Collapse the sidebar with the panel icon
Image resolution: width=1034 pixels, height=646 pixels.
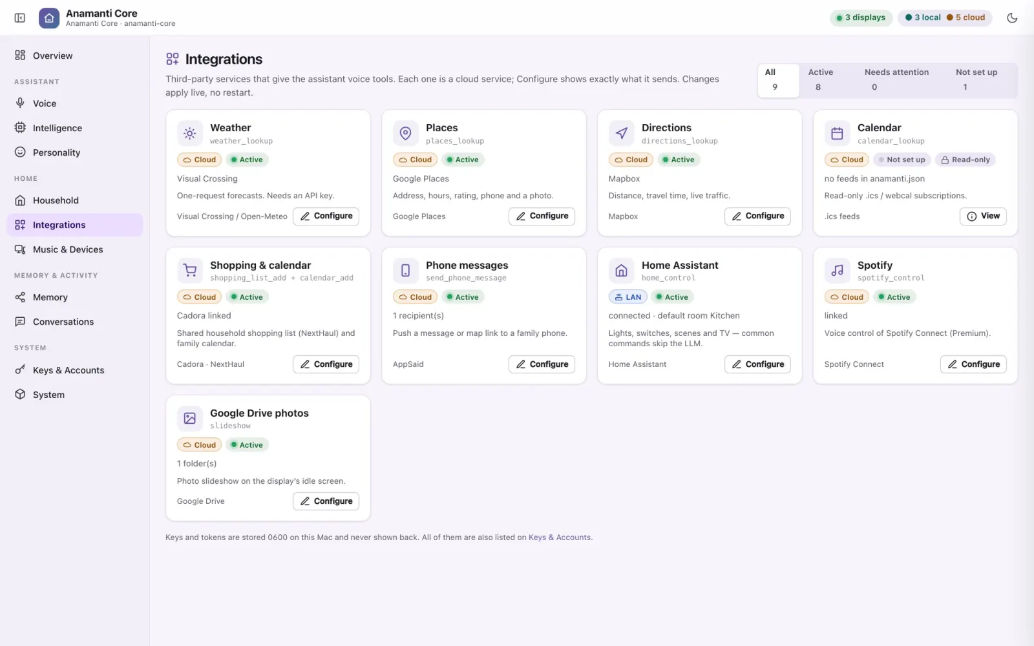(x=20, y=18)
